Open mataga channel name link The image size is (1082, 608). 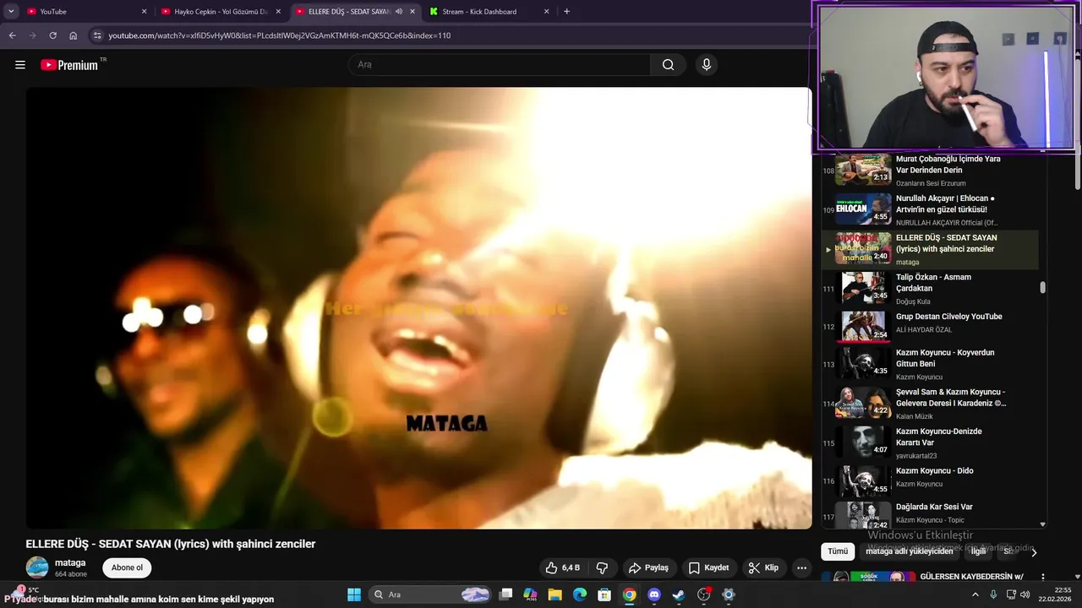click(70, 562)
